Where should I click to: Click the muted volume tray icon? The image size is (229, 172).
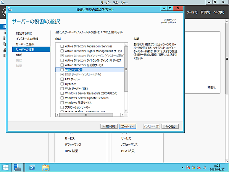point(199,168)
